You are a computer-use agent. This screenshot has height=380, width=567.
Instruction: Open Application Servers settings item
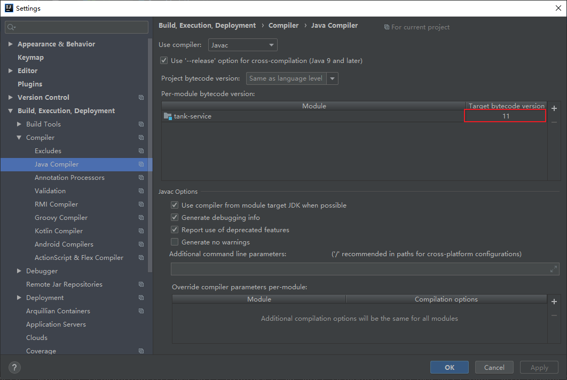click(x=56, y=324)
